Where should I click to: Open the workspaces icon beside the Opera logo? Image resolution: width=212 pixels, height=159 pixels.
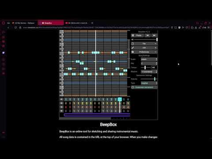click(x=8, y=23)
